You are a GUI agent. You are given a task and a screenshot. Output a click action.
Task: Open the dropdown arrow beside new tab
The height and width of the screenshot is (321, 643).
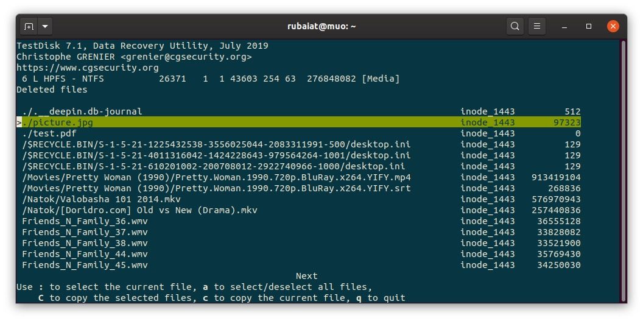pos(45,27)
